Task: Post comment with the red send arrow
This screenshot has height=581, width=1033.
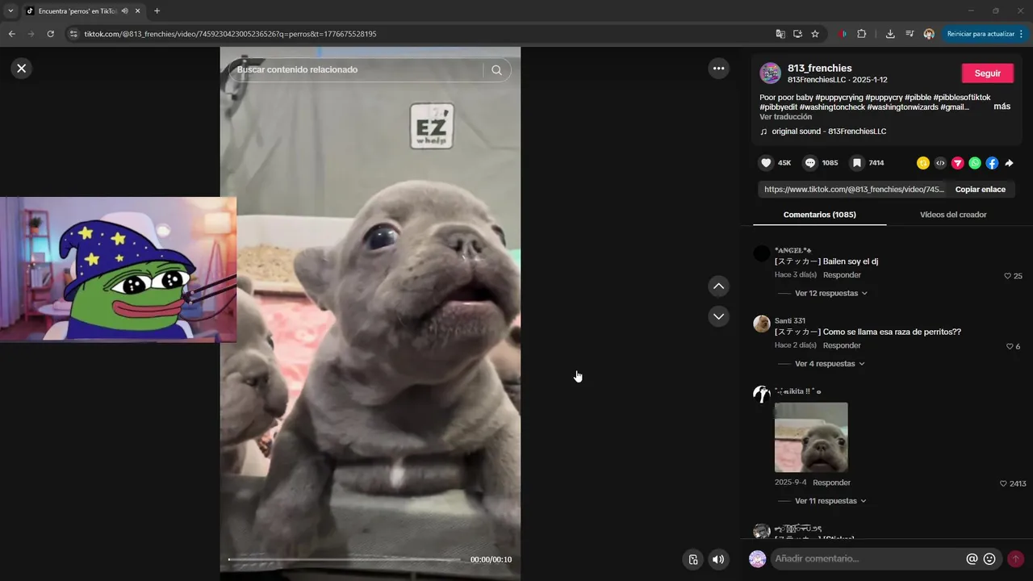Action: coord(1015,558)
